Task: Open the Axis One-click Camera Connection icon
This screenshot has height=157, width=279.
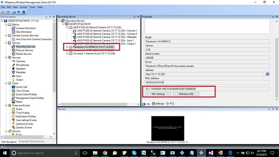Action: [x=13, y=39]
